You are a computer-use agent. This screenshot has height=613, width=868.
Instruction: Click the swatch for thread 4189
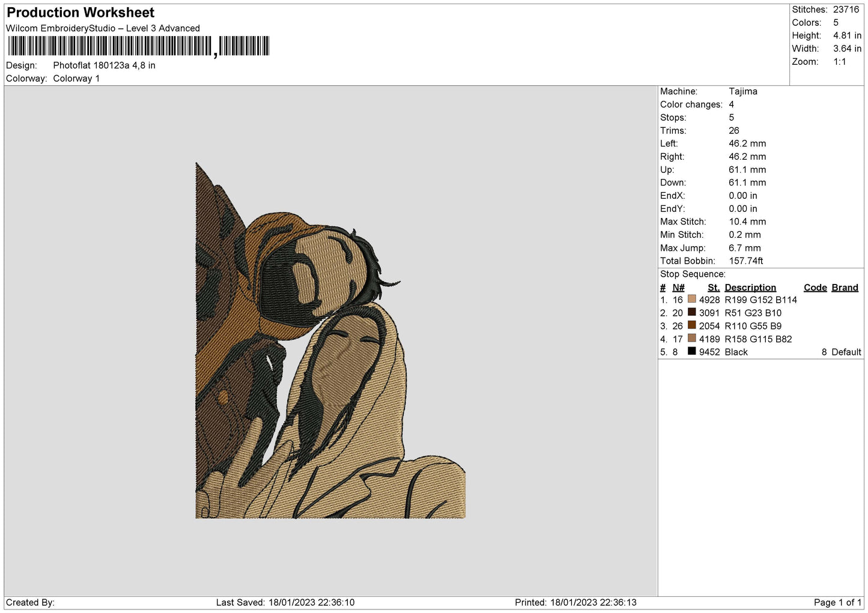(x=691, y=339)
